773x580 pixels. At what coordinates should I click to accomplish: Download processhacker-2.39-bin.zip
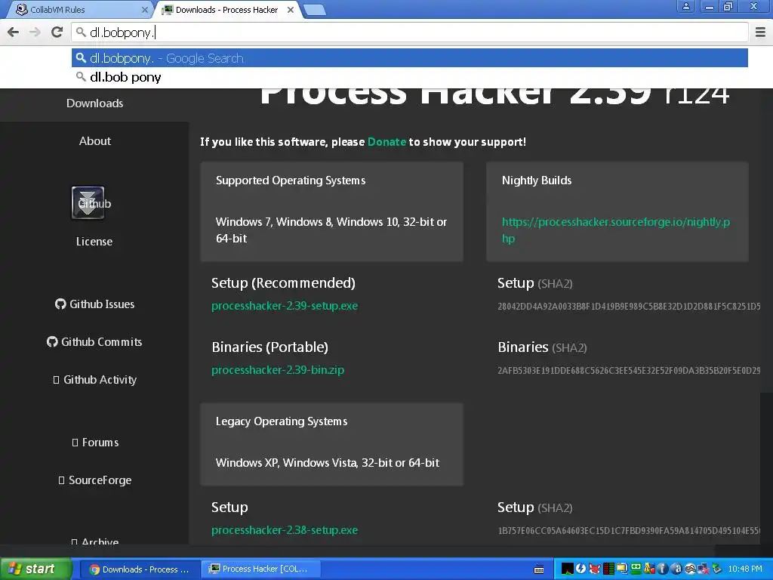[x=278, y=370]
